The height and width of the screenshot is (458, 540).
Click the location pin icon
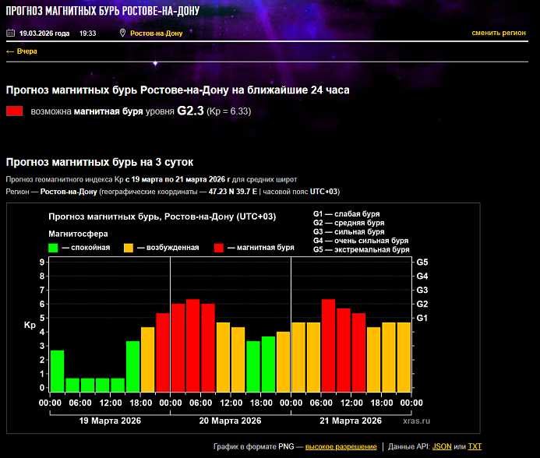pos(122,33)
